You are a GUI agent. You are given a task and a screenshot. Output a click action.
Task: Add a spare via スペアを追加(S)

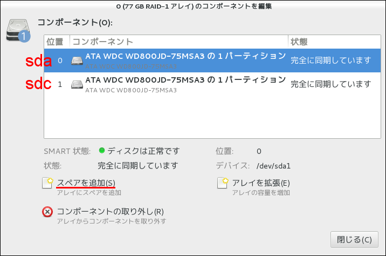click(x=86, y=183)
